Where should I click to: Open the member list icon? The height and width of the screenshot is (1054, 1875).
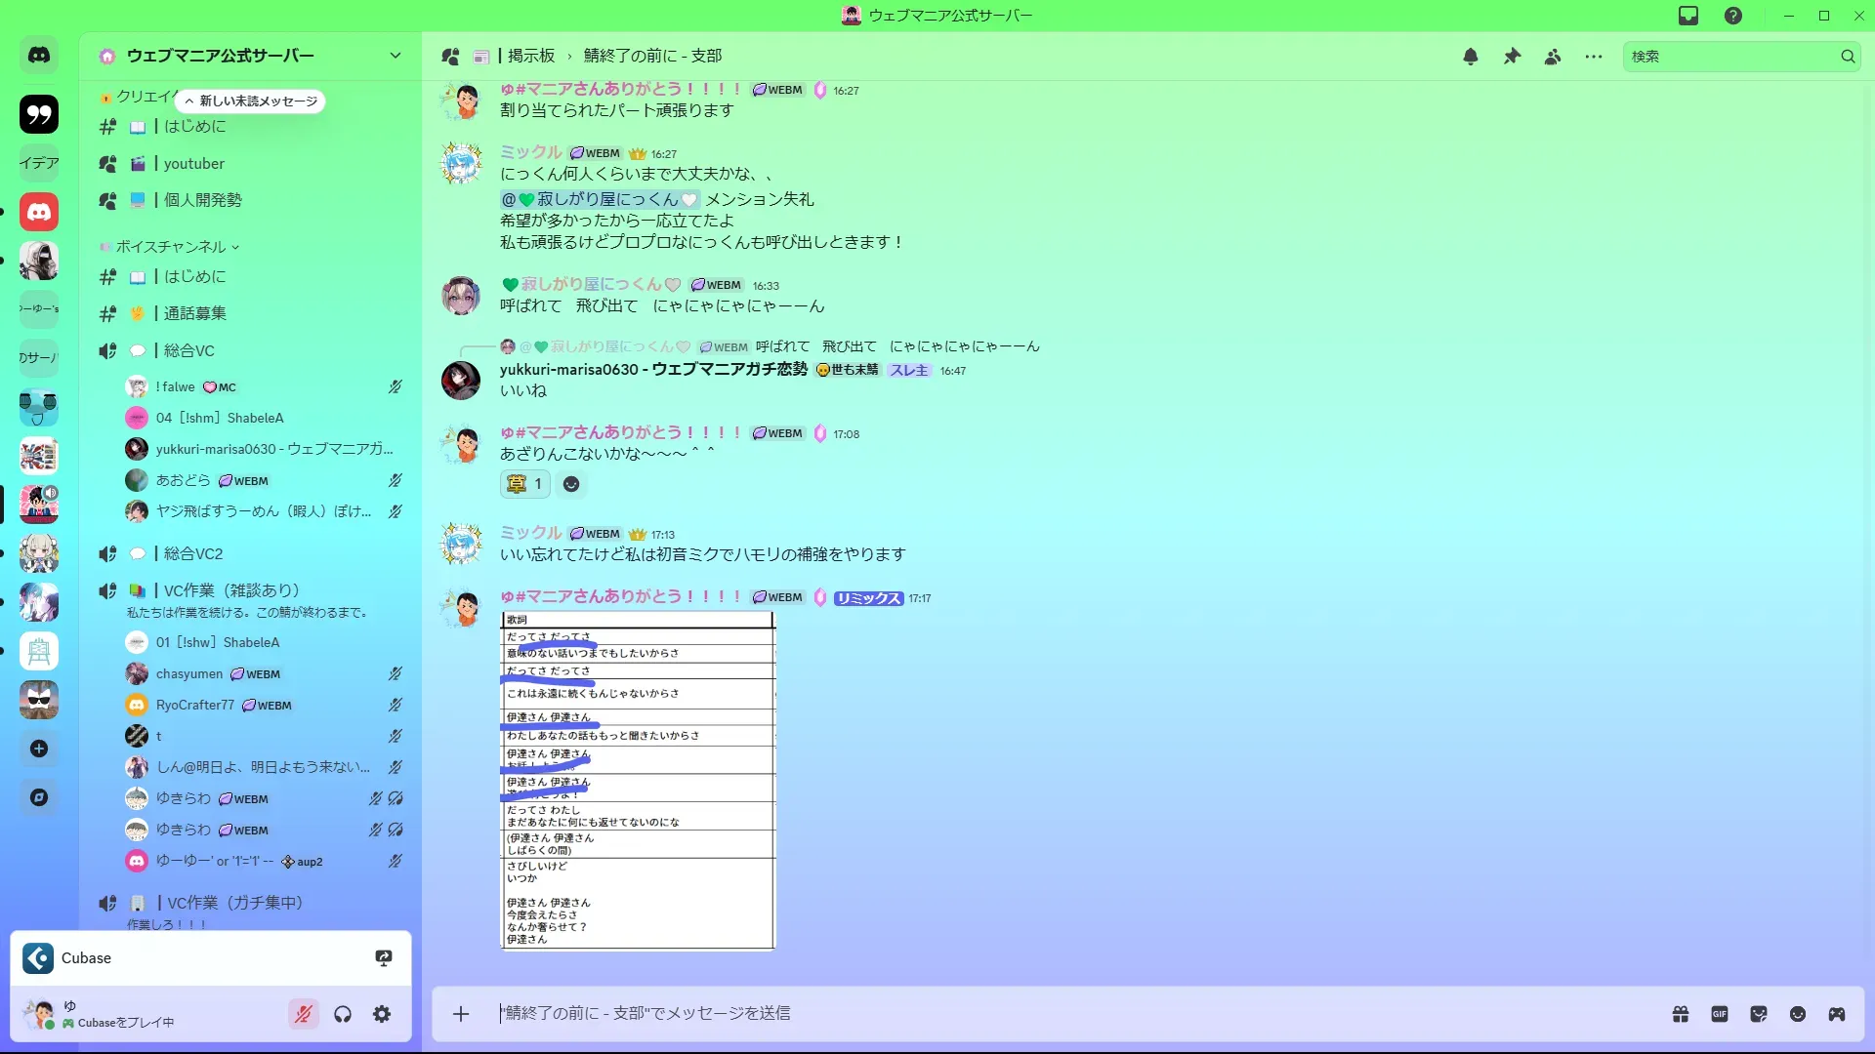(x=1553, y=57)
